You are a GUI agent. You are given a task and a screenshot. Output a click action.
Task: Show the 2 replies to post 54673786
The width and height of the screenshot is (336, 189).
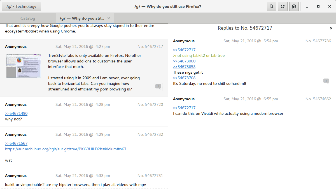pyautogui.click(x=326, y=81)
